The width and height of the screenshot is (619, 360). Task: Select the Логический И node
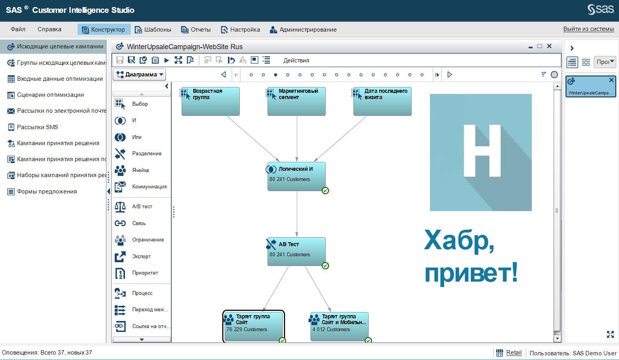(x=296, y=177)
